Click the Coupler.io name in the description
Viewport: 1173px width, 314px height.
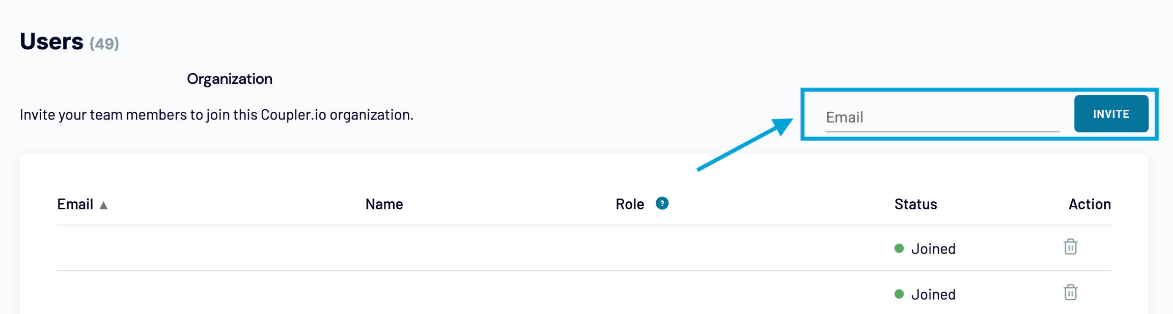[293, 115]
